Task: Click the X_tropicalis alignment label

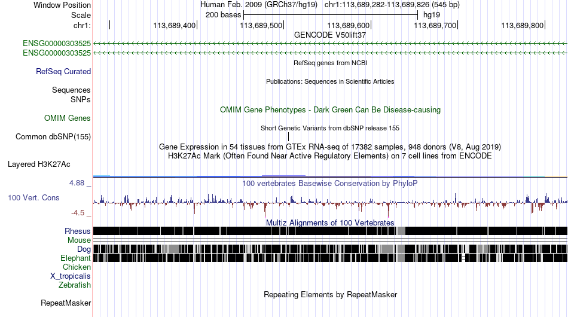Action: click(71, 276)
